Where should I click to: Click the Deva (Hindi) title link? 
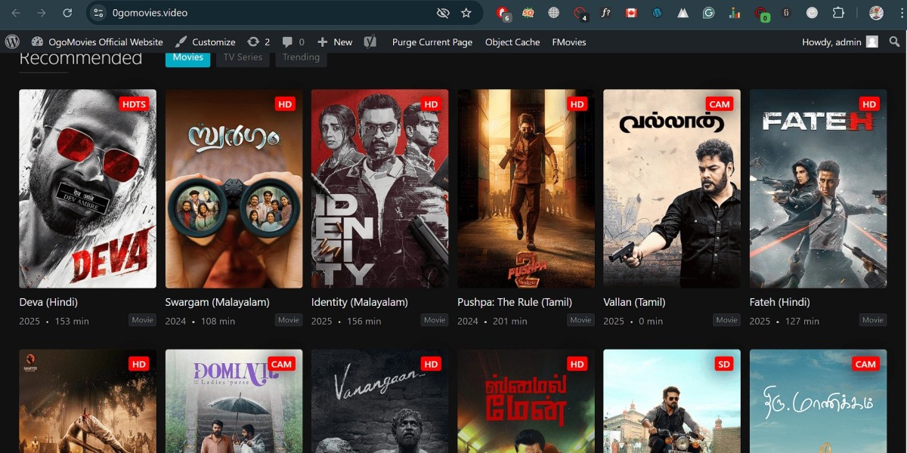tap(48, 302)
